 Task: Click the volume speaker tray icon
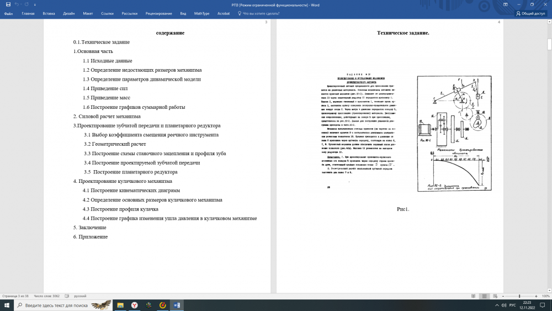(504, 305)
